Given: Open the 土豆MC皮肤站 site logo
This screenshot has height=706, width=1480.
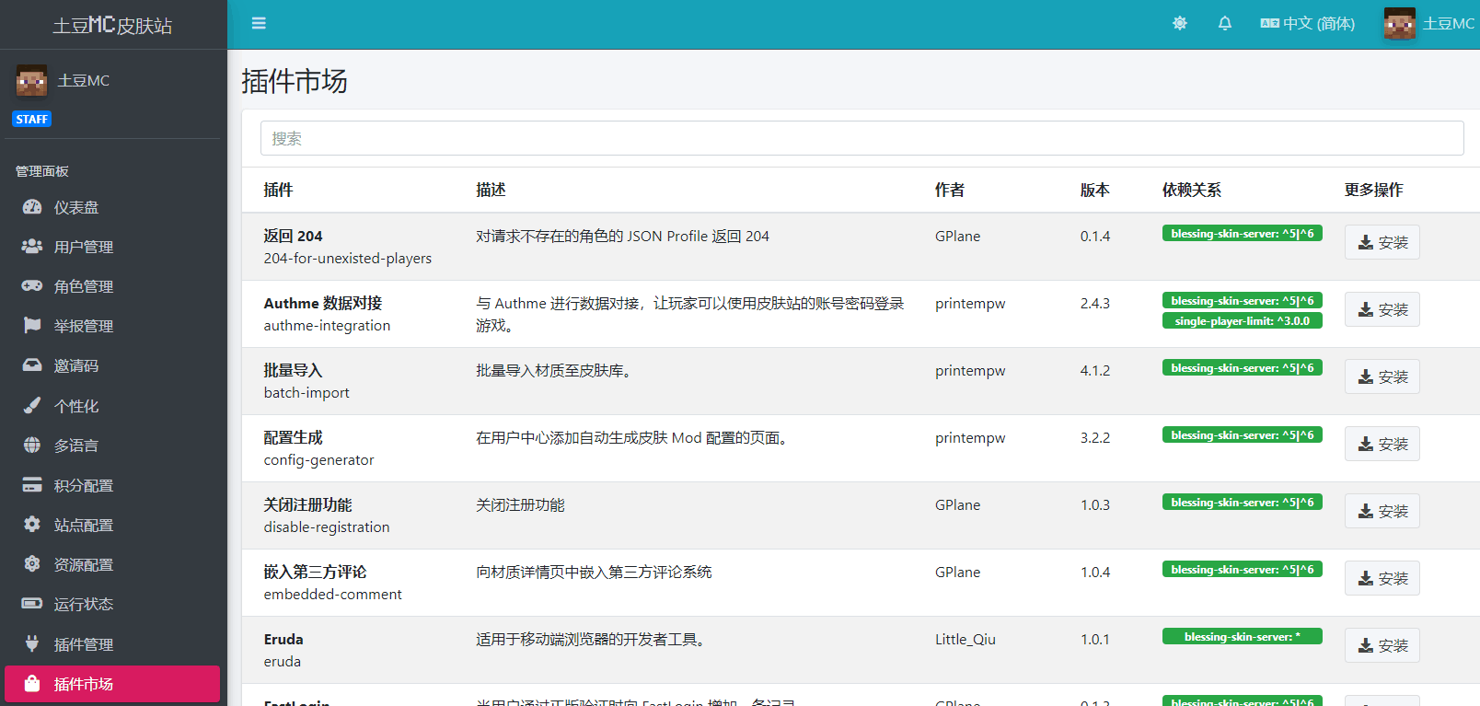Looking at the screenshot, I should pyautogui.click(x=112, y=25).
